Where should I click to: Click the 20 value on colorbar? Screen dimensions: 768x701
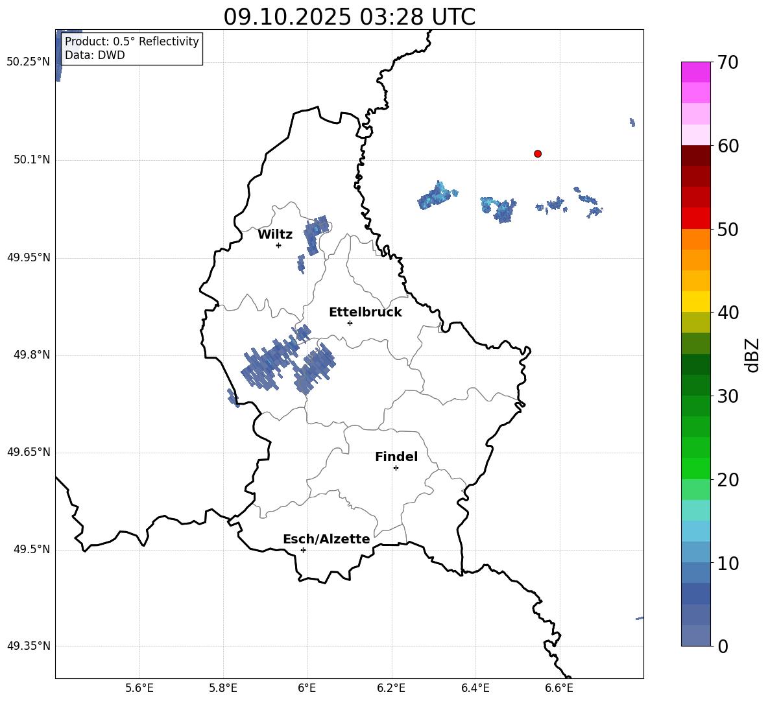tap(728, 481)
